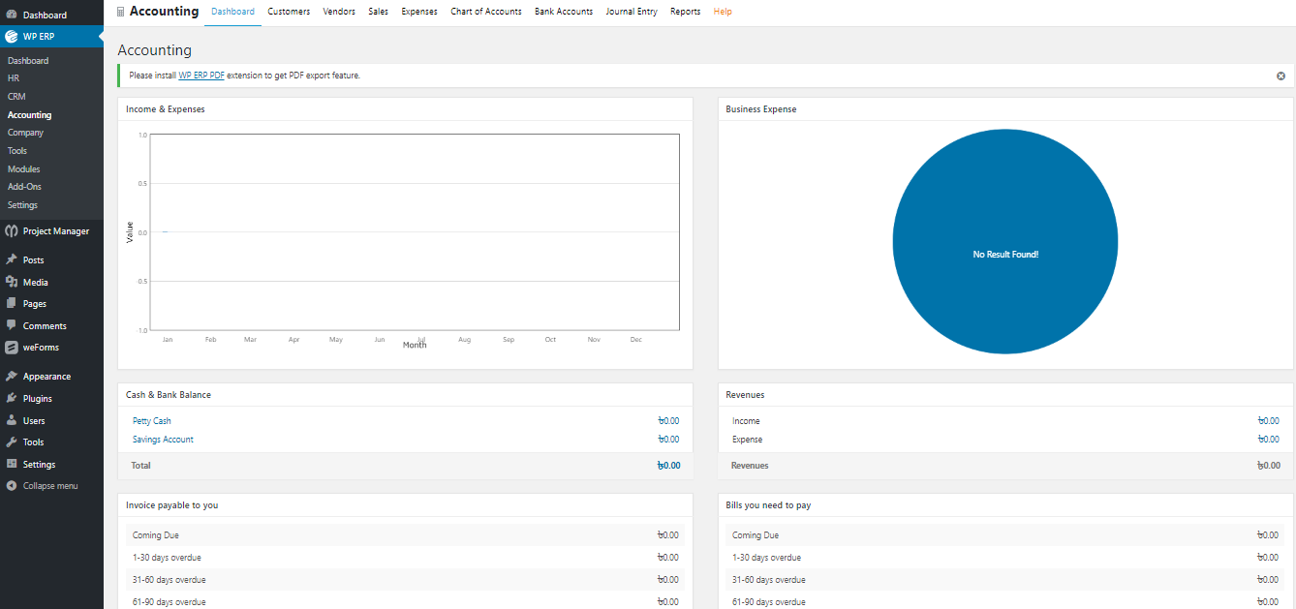Open the Journal Entry tab
This screenshot has height=609, width=1296.
click(x=632, y=12)
